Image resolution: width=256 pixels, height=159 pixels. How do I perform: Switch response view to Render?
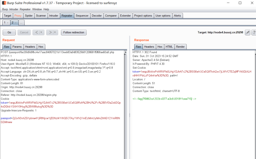180,47
